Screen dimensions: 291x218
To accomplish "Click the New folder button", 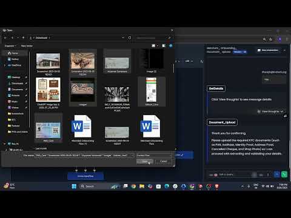I will click(x=27, y=46).
